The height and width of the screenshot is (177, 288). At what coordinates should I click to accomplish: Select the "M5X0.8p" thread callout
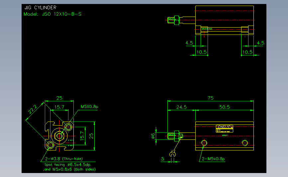[x=89, y=107]
